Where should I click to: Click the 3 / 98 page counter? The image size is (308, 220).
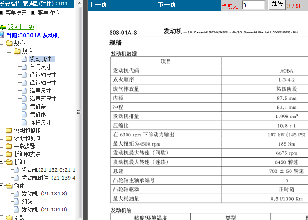(x=294, y=6)
